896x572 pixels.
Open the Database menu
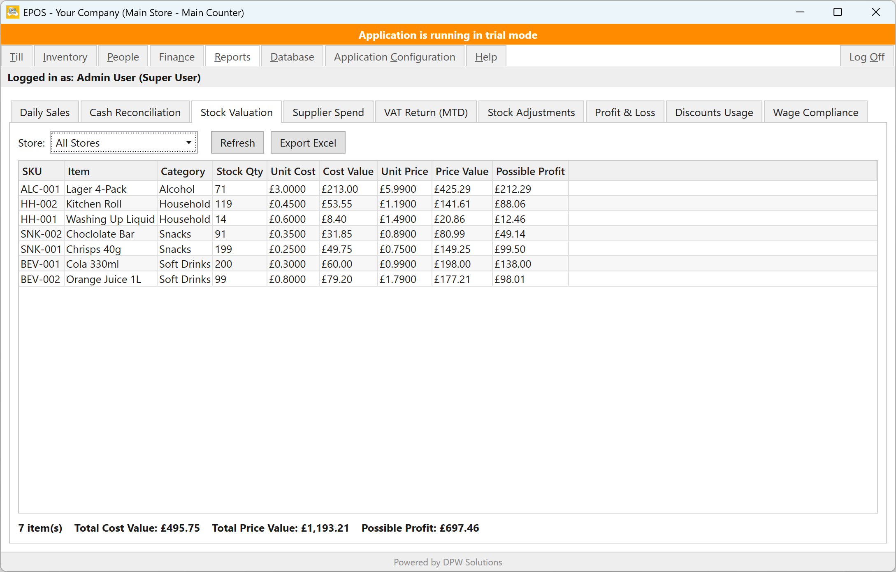click(292, 57)
